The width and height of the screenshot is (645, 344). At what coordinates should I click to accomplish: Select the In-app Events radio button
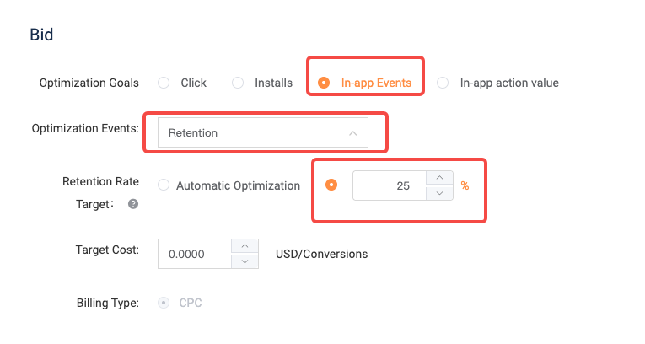tap(324, 83)
